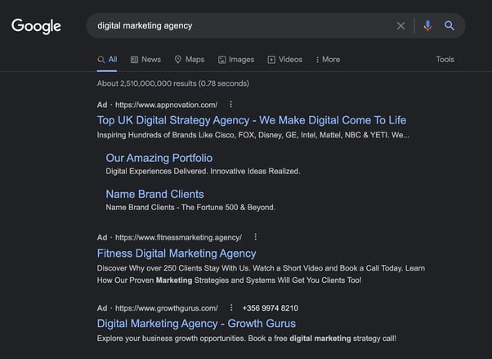Open 'Digital Marketing Agency - Growth Gurus' link

coord(196,324)
